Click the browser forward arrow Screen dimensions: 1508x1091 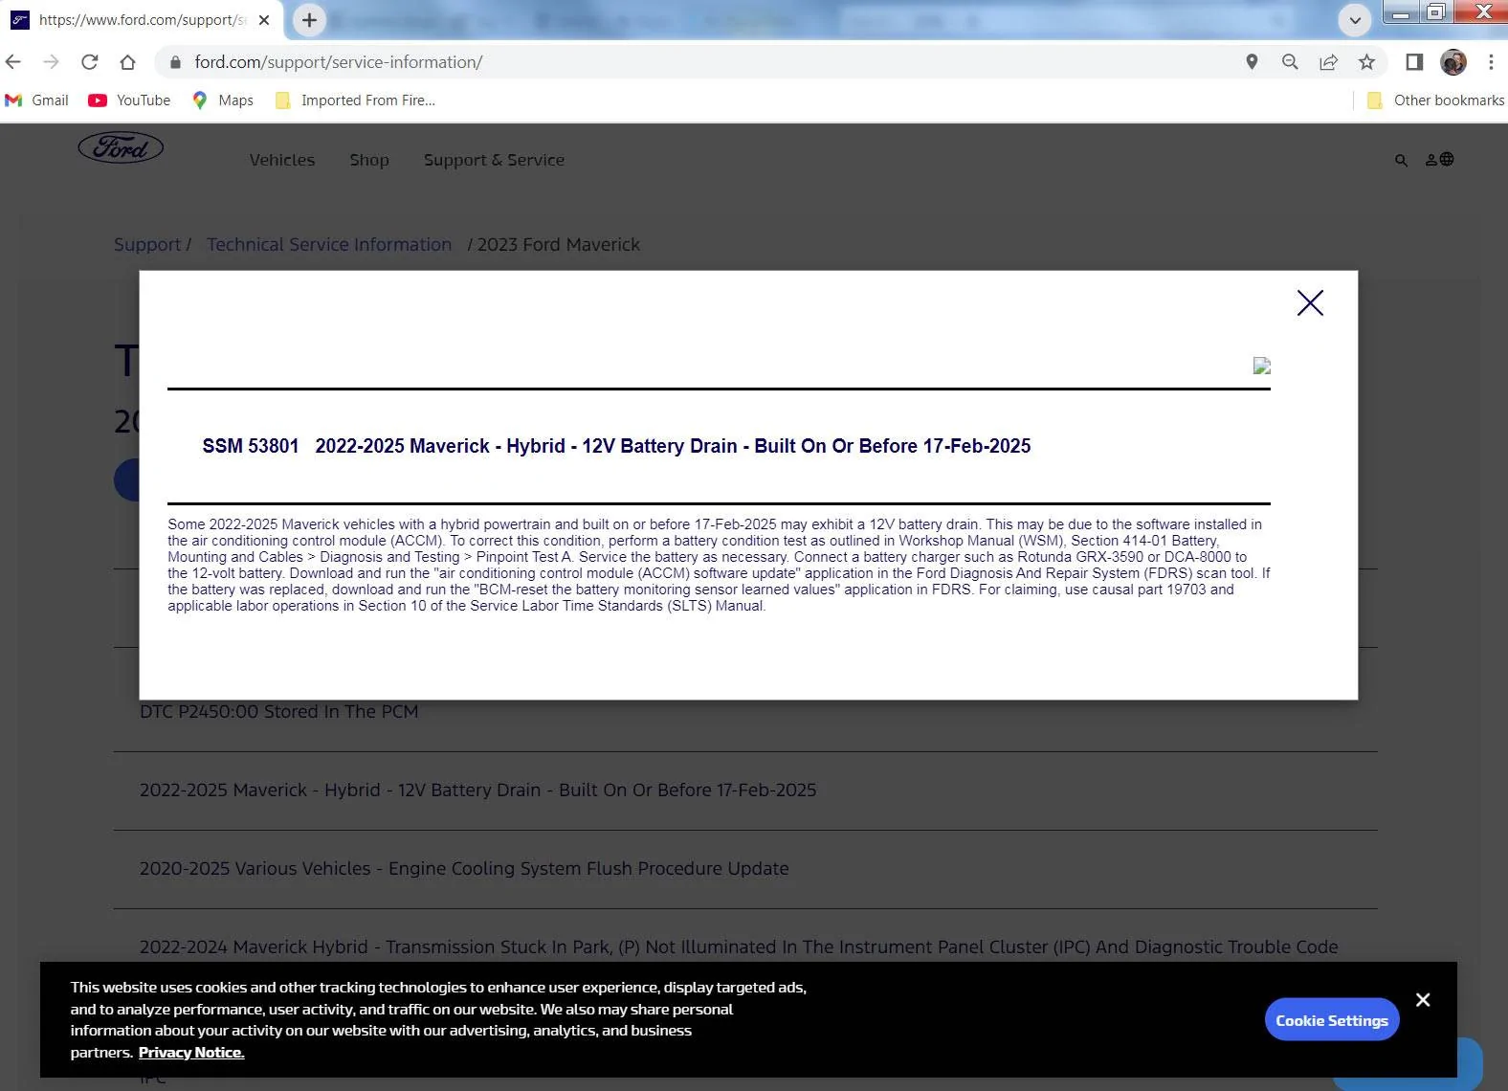[52, 62]
